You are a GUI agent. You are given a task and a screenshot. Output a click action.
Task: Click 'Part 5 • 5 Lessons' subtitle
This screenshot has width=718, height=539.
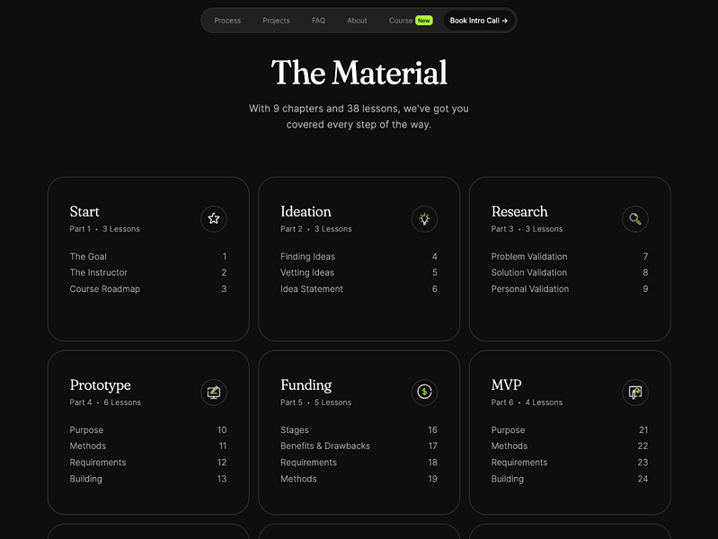point(316,402)
